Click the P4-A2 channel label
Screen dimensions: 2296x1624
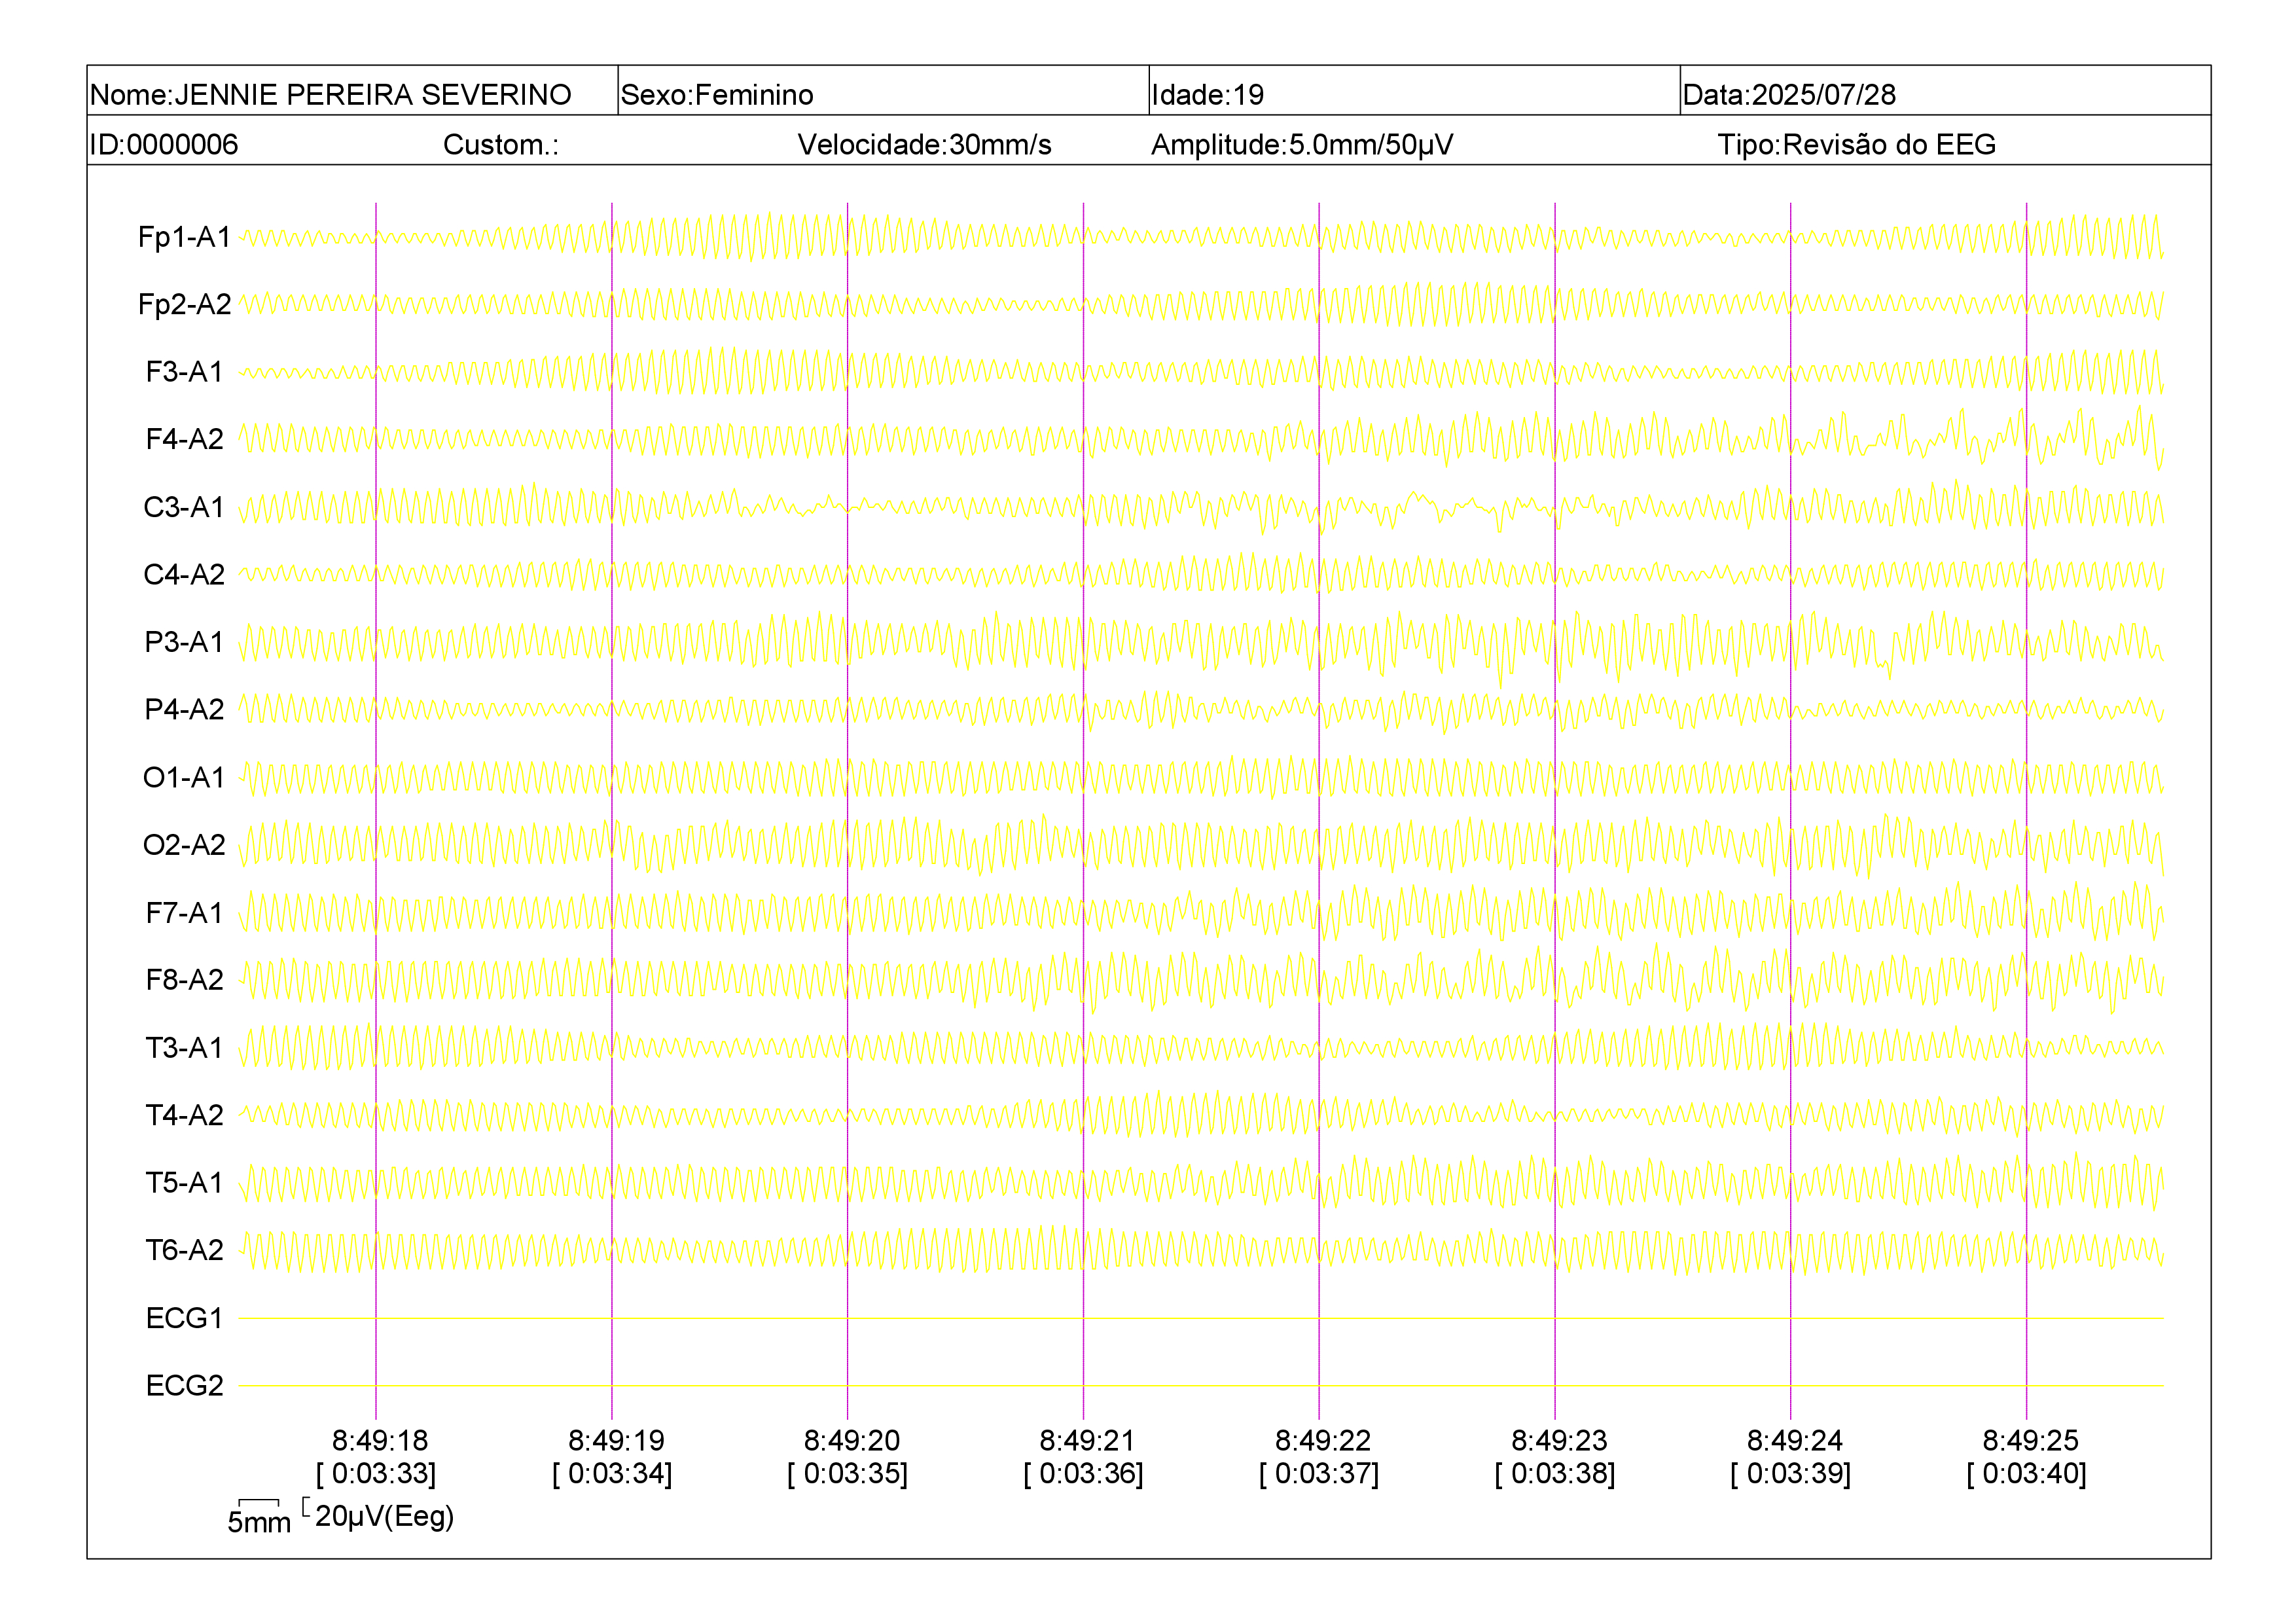click(185, 709)
